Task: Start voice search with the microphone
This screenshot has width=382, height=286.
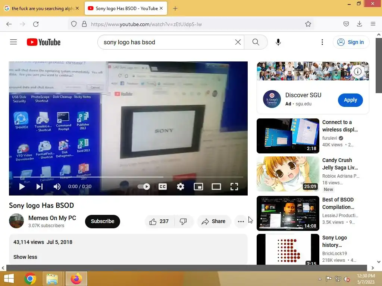Action: 278,42
